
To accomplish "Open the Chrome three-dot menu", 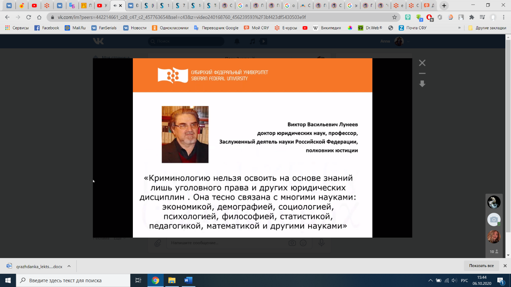I will point(504,17).
